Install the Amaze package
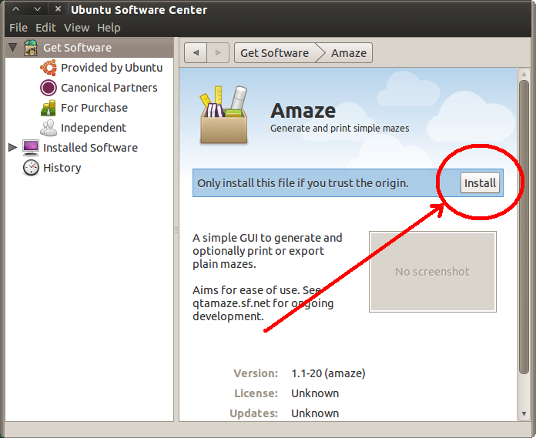536x438 pixels. (x=480, y=183)
